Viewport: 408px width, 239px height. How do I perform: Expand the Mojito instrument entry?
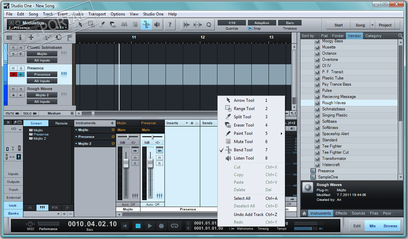click(x=77, y=130)
